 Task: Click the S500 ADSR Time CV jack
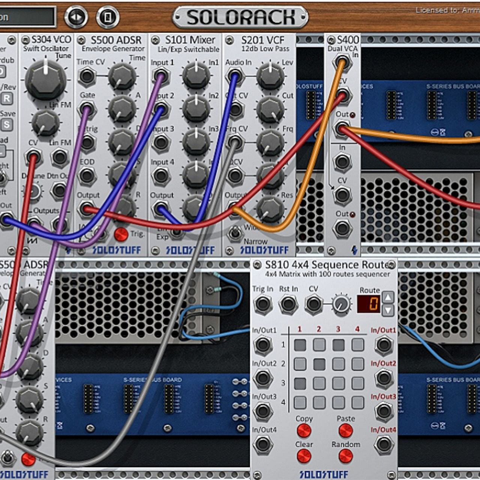(x=87, y=76)
